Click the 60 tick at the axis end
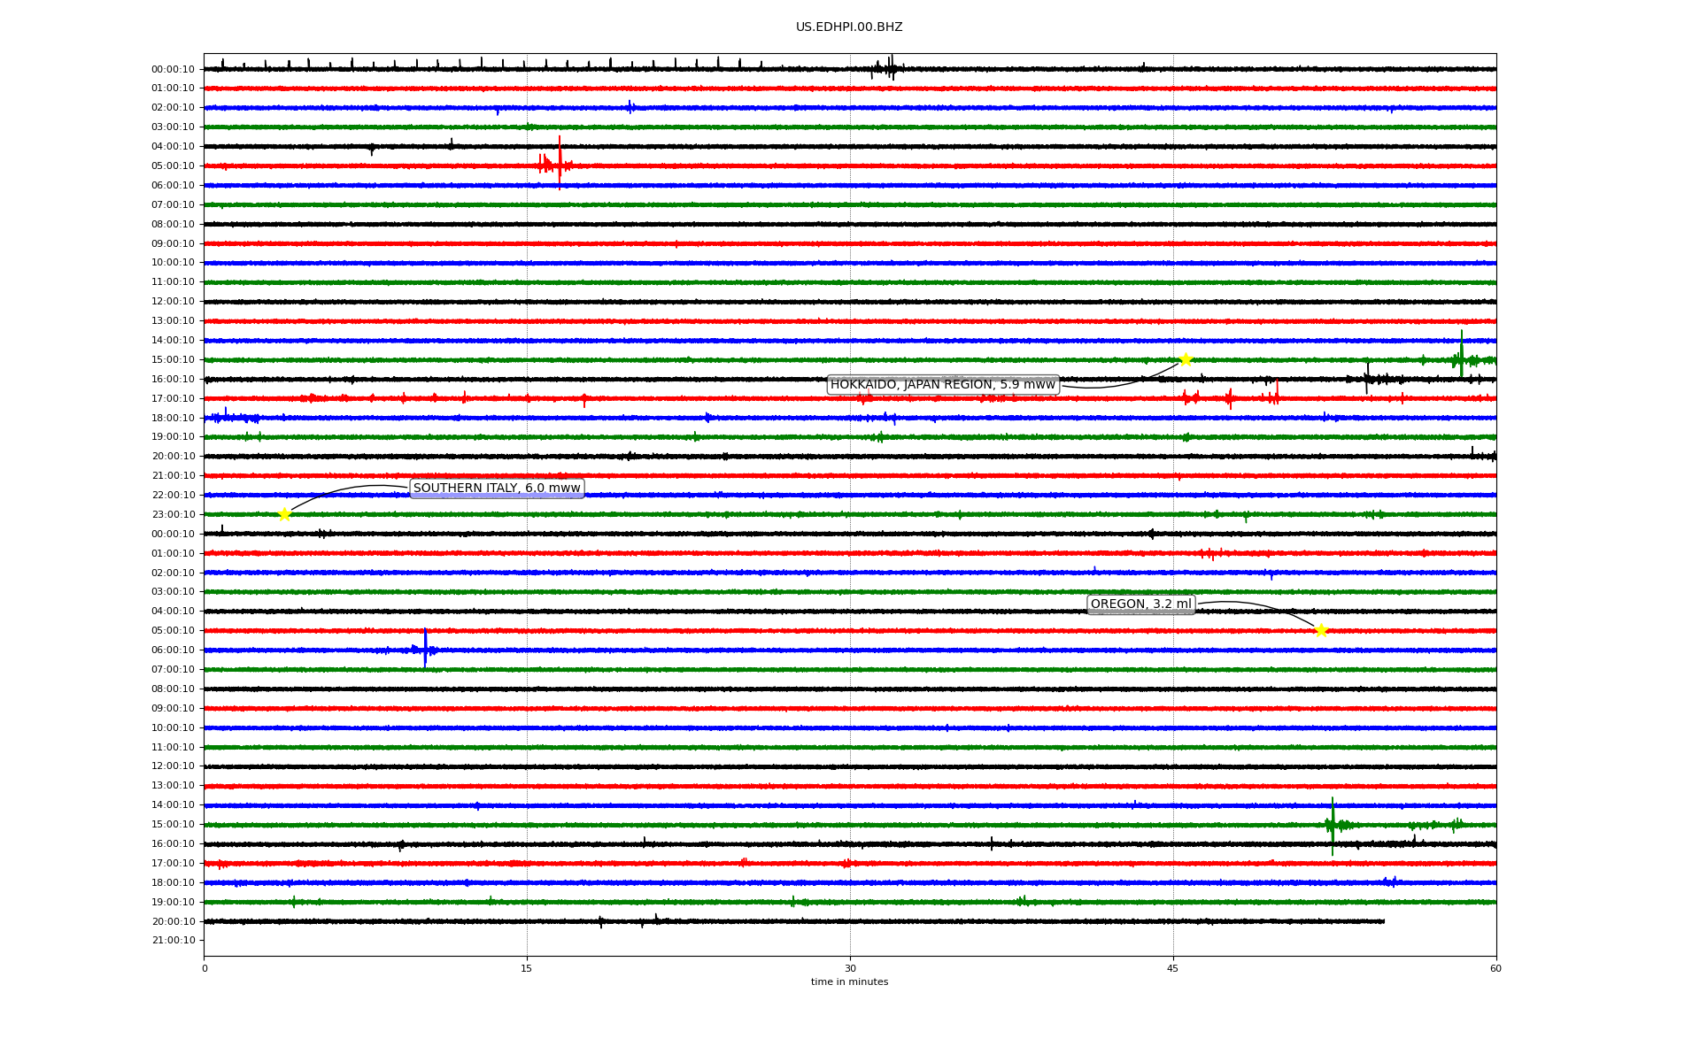The image size is (1700, 1062). (x=1495, y=968)
